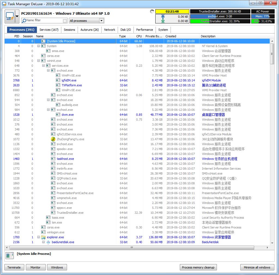Viewport: 279px width, 275px height.
Task: Click the baidunetdisk.exe process icon
Action: (x=48, y=242)
